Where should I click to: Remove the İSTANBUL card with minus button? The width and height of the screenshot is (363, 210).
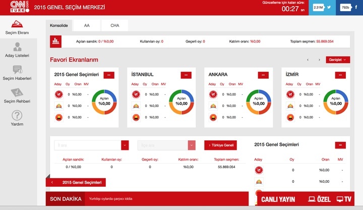point(186,75)
